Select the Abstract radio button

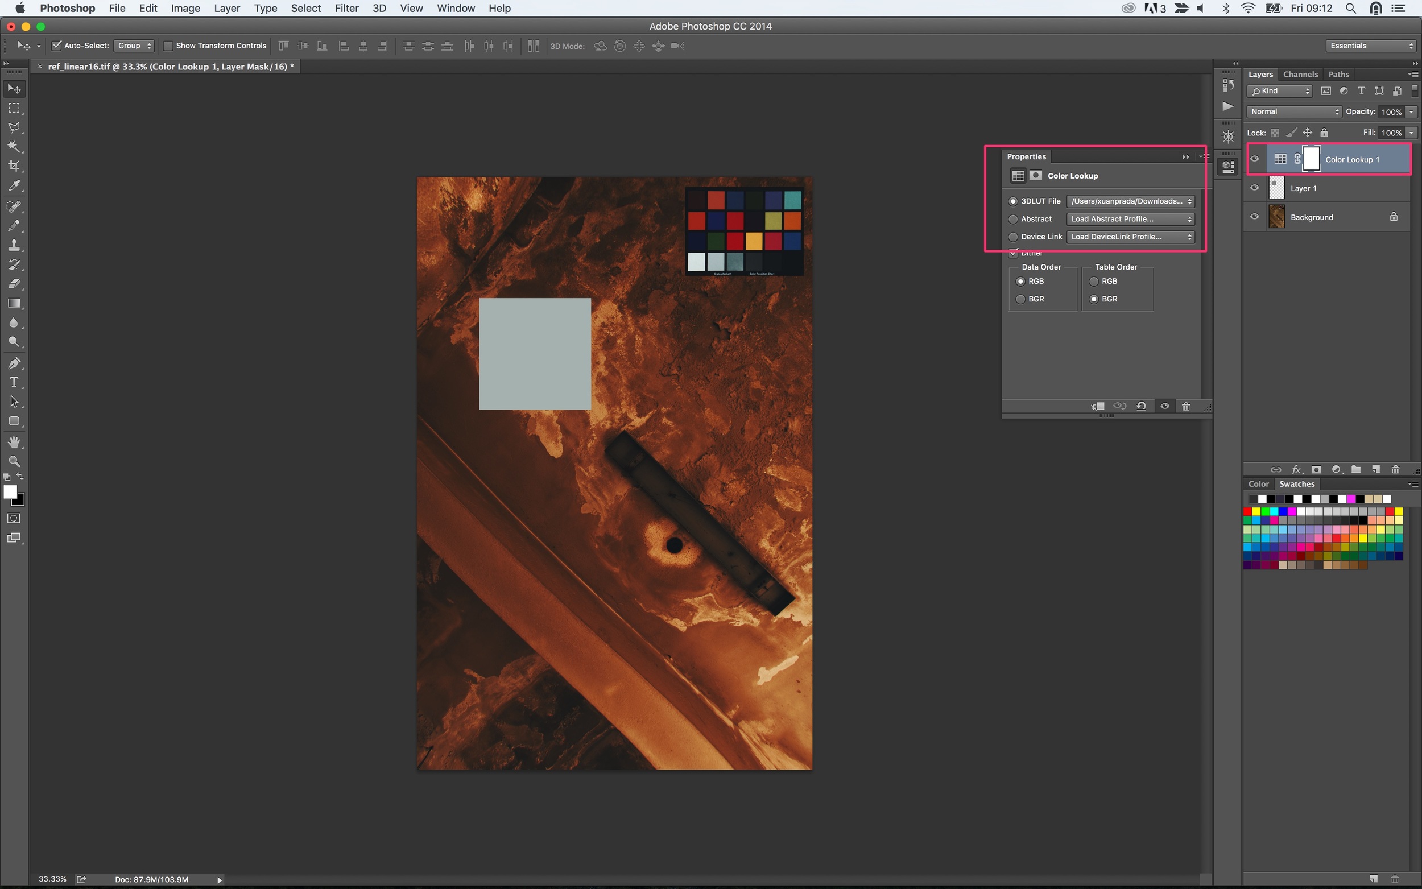coord(1013,219)
